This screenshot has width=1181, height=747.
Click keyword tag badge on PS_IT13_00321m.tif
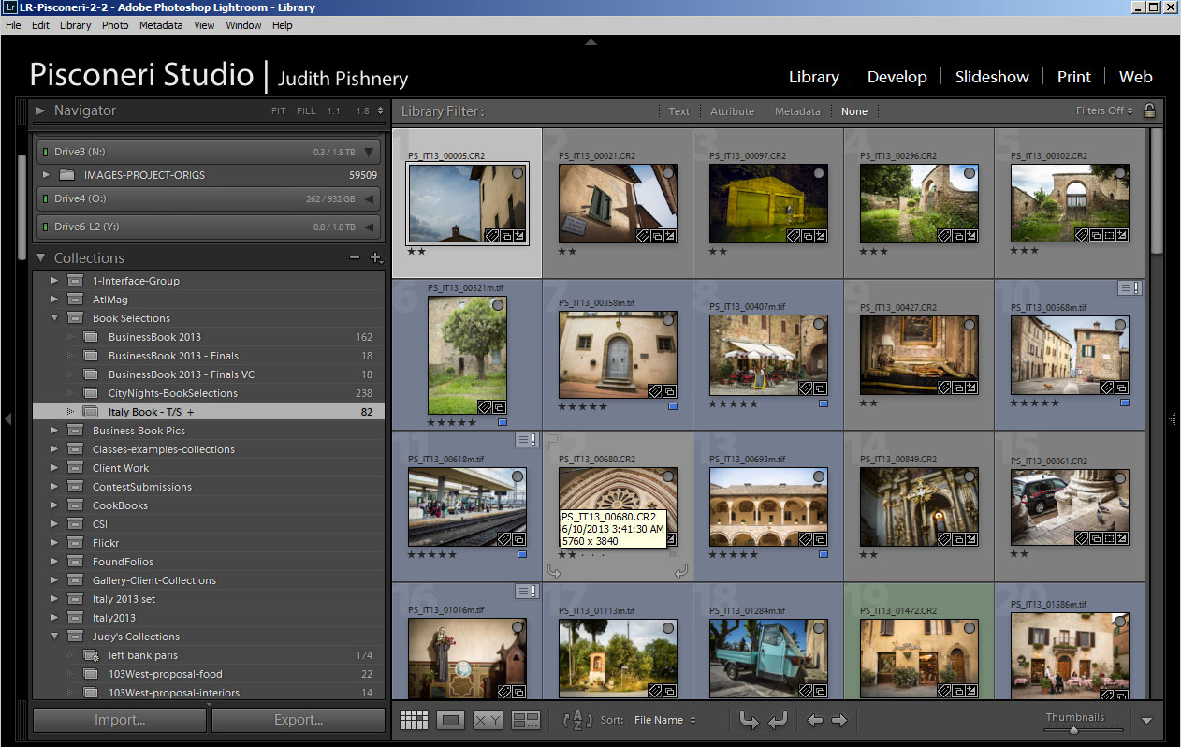tap(485, 406)
